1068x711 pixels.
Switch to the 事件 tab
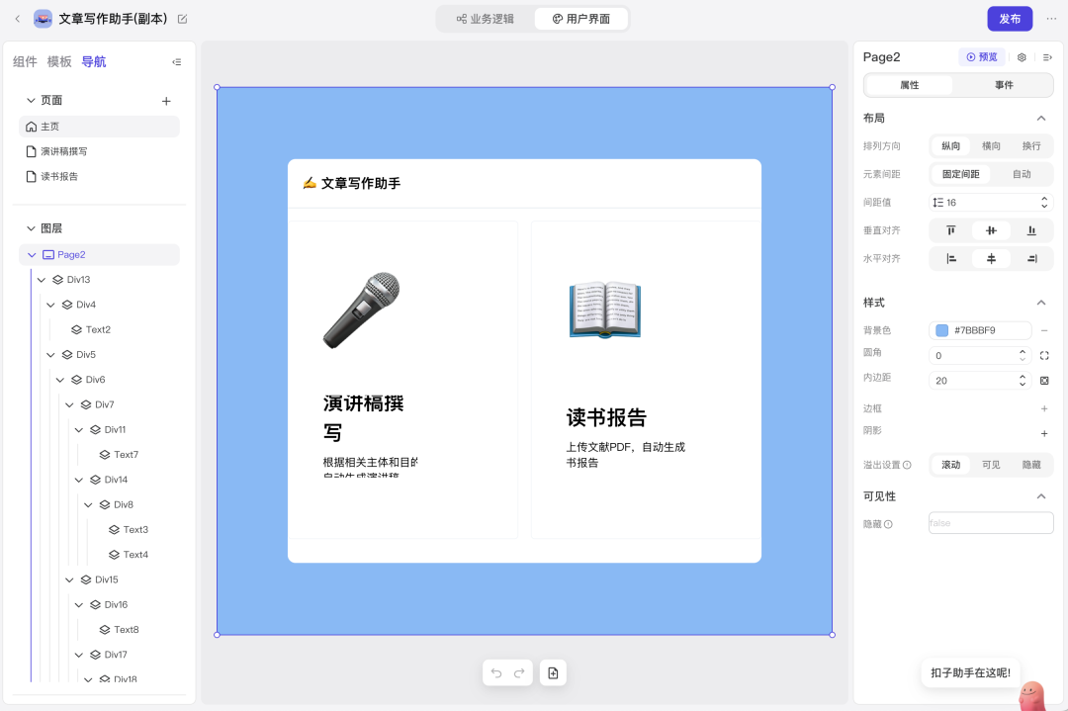pos(1004,85)
